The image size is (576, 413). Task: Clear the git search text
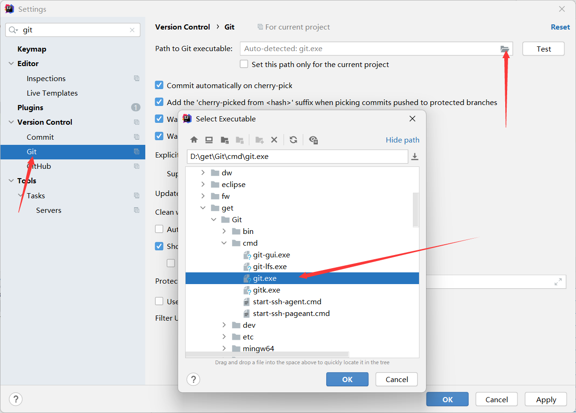(x=132, y=30)
